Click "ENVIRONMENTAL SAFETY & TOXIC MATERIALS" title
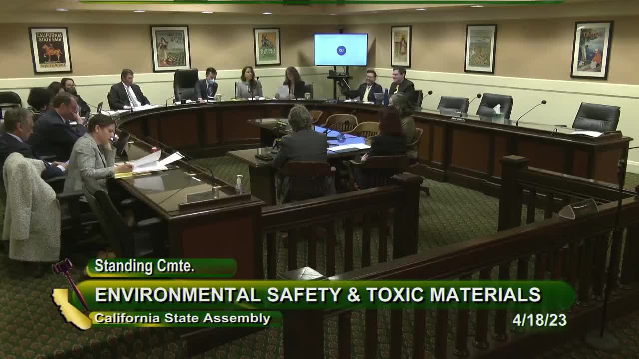 (318, 295)
